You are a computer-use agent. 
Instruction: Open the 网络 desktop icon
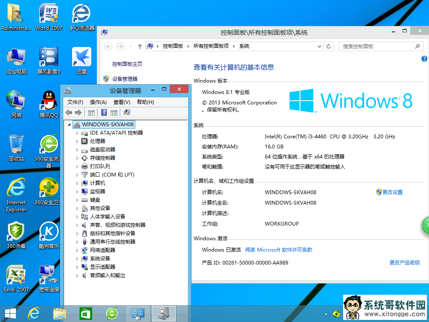click(16, 104)
